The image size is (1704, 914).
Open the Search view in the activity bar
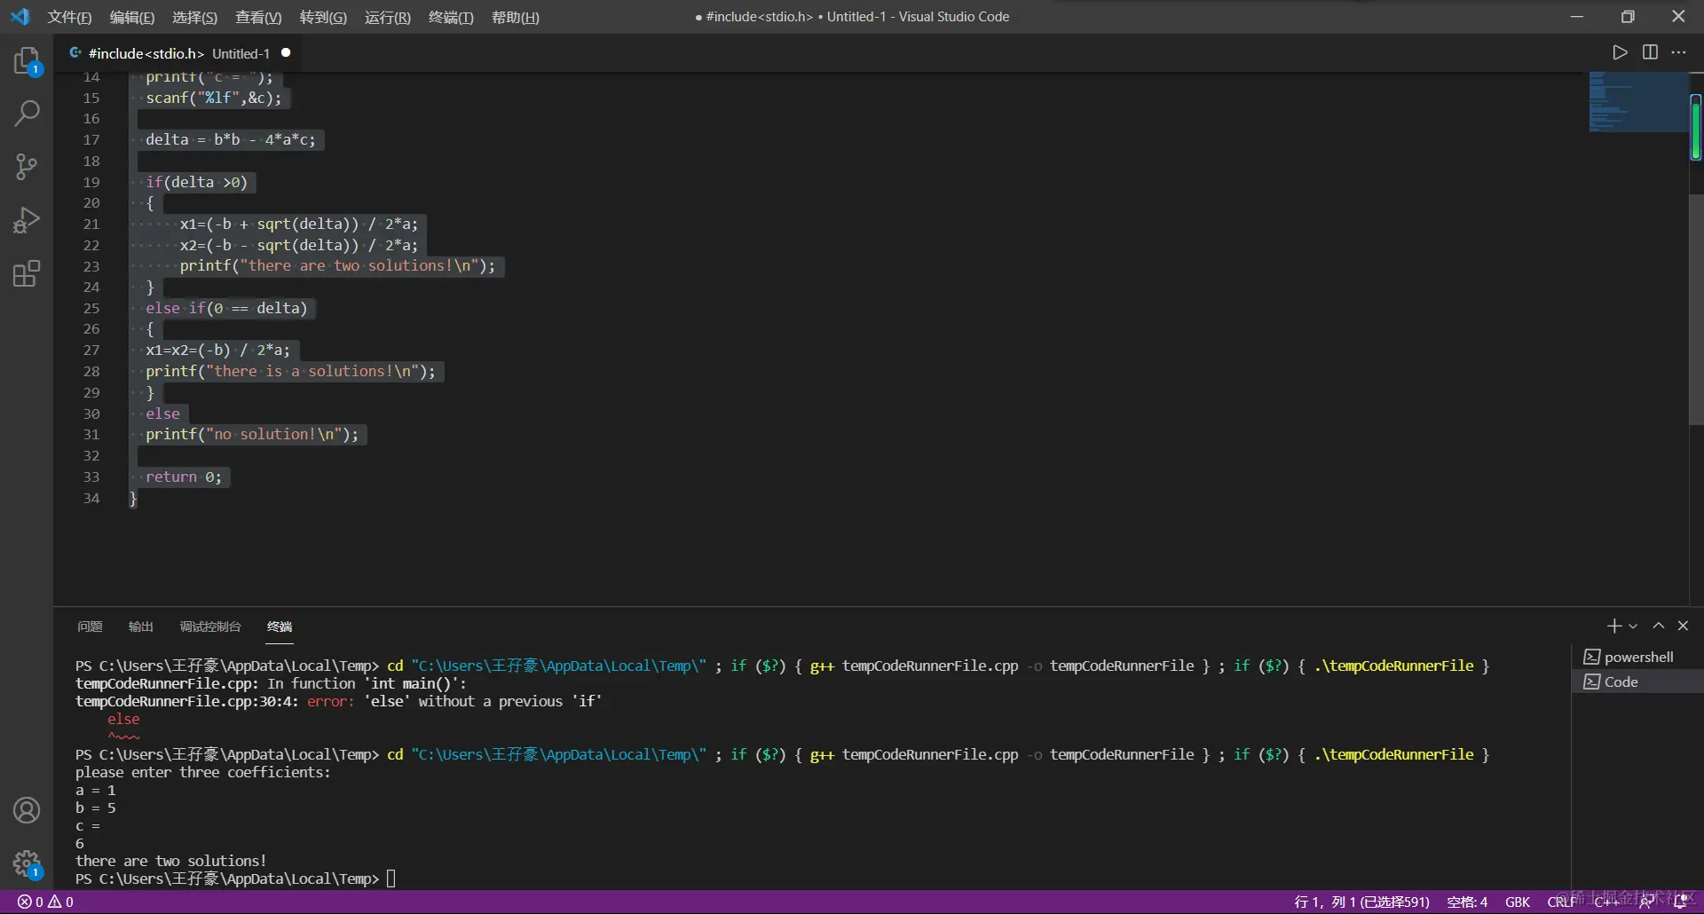tap(27, 114)
